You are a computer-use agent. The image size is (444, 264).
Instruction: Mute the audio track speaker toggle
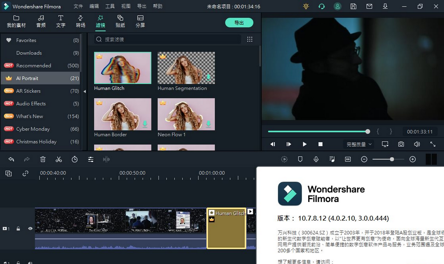tap(30, 262)
